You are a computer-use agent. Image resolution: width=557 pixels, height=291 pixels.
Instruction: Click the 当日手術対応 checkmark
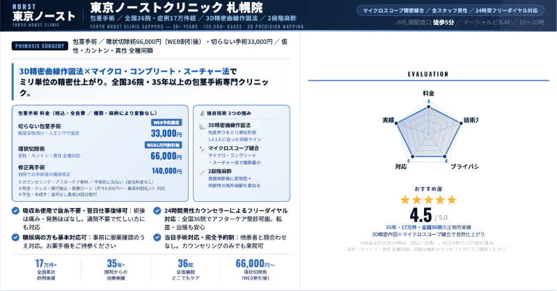tap(159, 237)
